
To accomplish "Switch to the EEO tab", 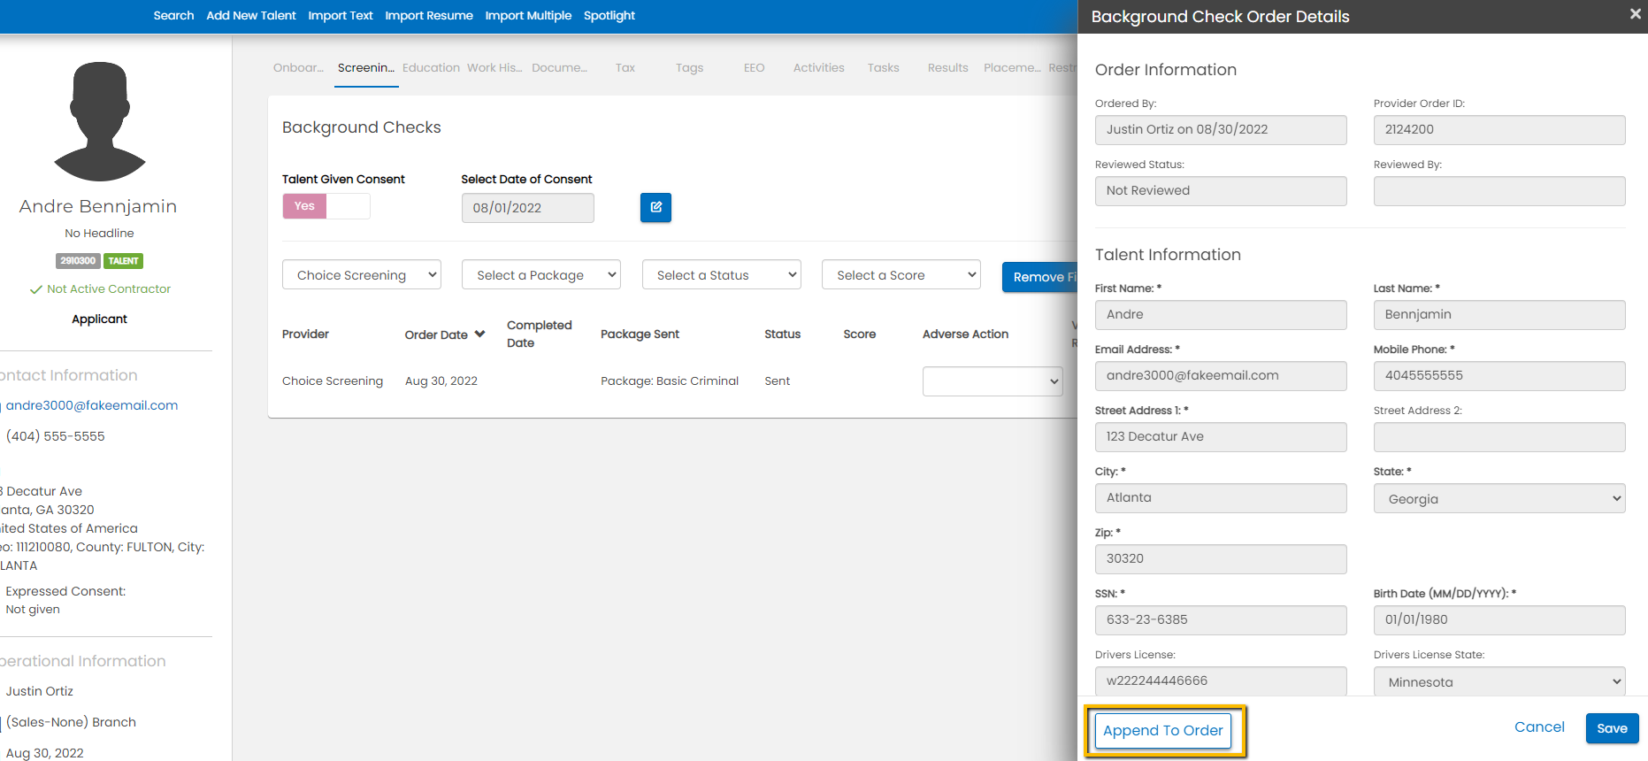I will point(755,68).
